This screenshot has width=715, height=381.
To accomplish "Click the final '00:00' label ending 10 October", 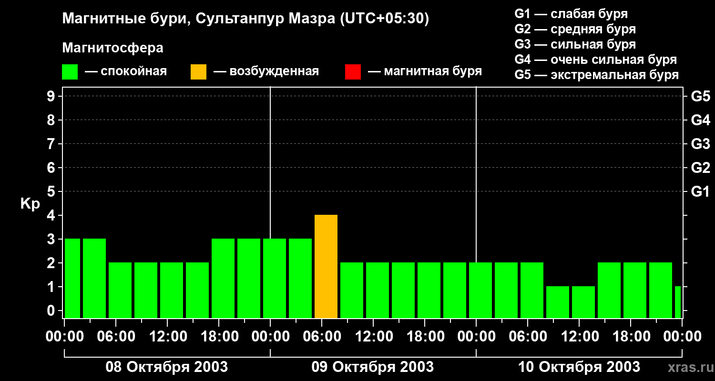I will pos(682,337).
